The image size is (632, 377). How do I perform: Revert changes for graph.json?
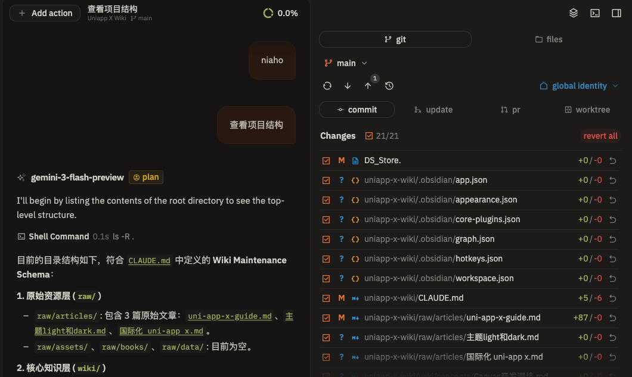pos(613,239)
